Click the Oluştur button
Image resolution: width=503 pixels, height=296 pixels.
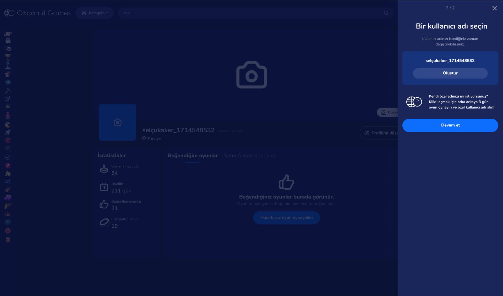pyautogui.click(x=450, y=73)
